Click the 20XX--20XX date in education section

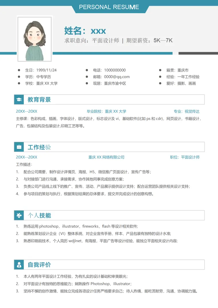pos(27,111)
